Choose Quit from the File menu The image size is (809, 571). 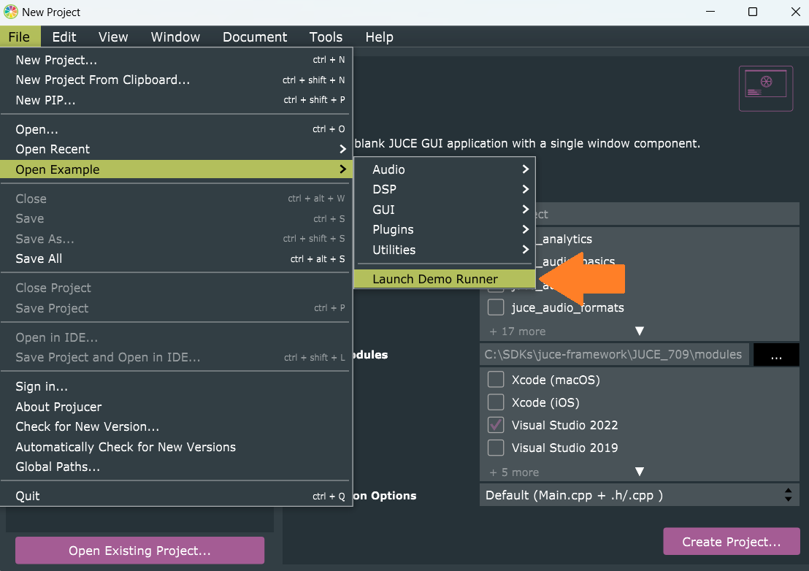coord(176,496)
